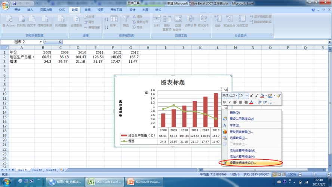Click align right in mini toolbar
This screenshot has width=332, height=187.
246,102
